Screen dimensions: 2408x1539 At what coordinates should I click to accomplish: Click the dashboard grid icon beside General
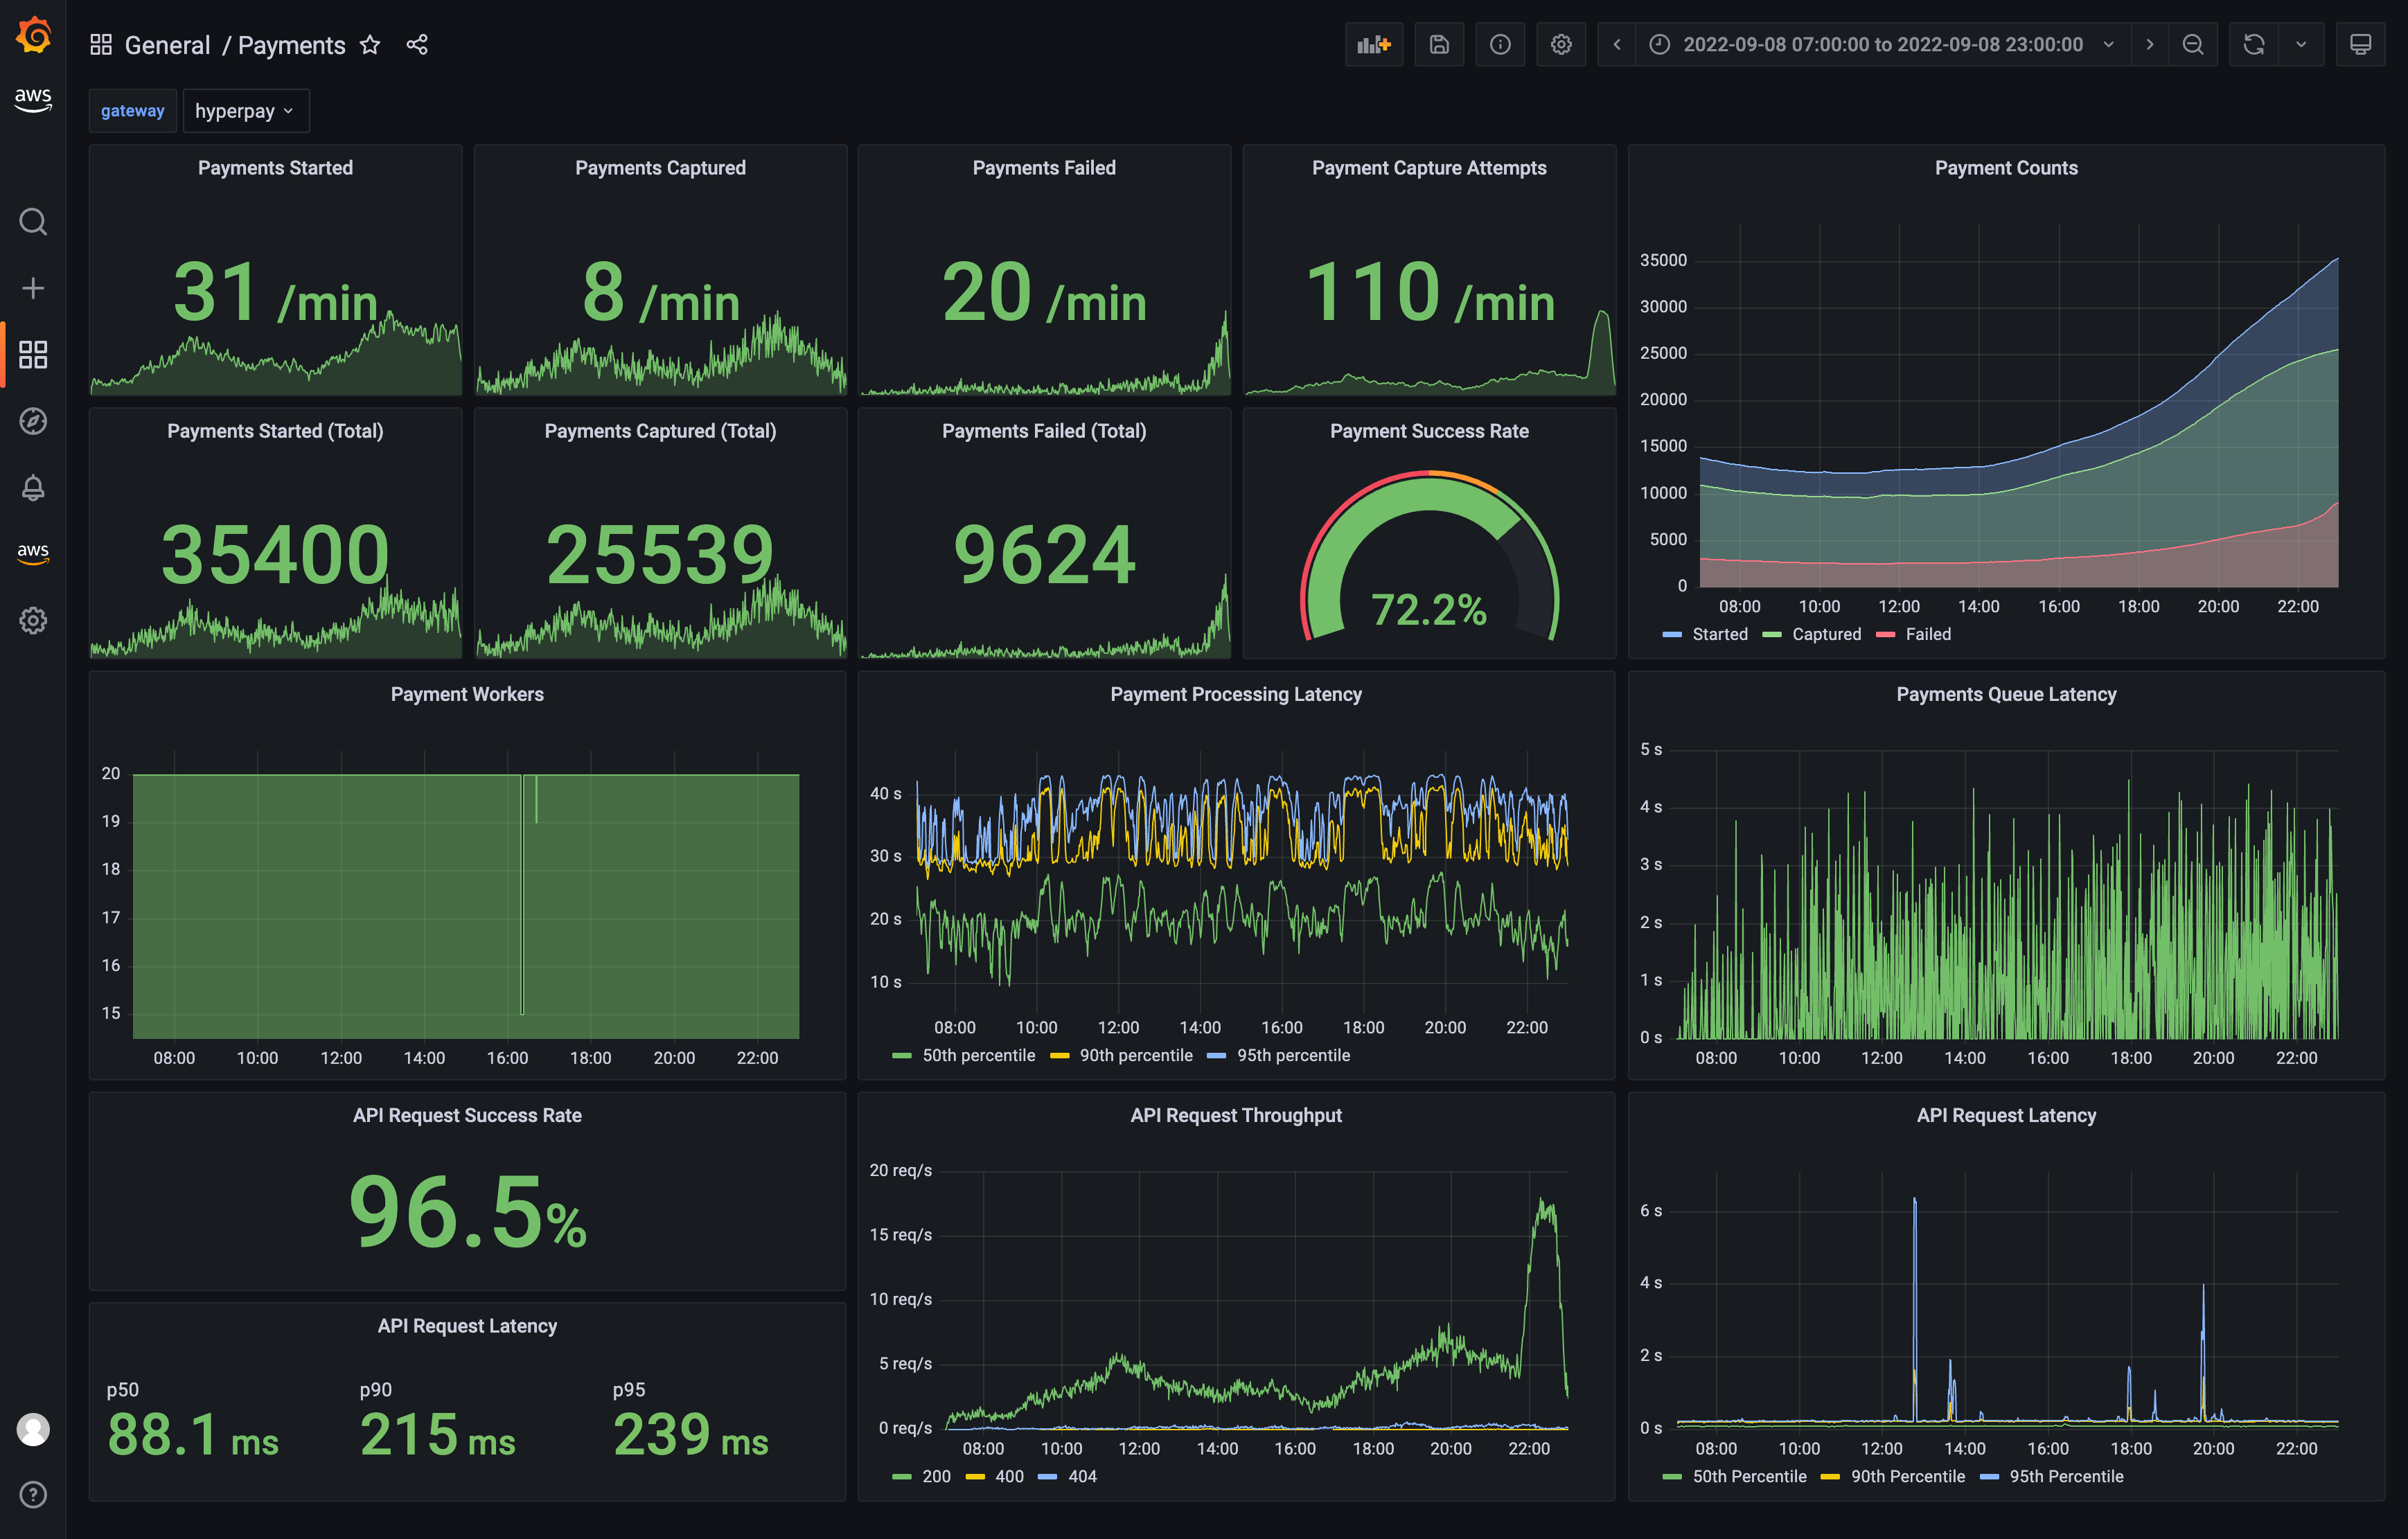coord(101,44)
